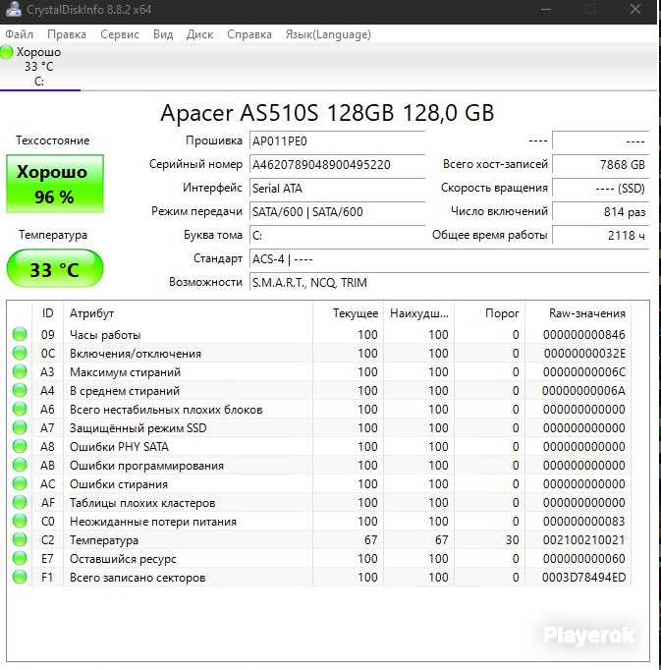This screenshot has width=661, height=670.
Task: Select the Таблицы плохих кластеров text
Action: tap(142, 503)
